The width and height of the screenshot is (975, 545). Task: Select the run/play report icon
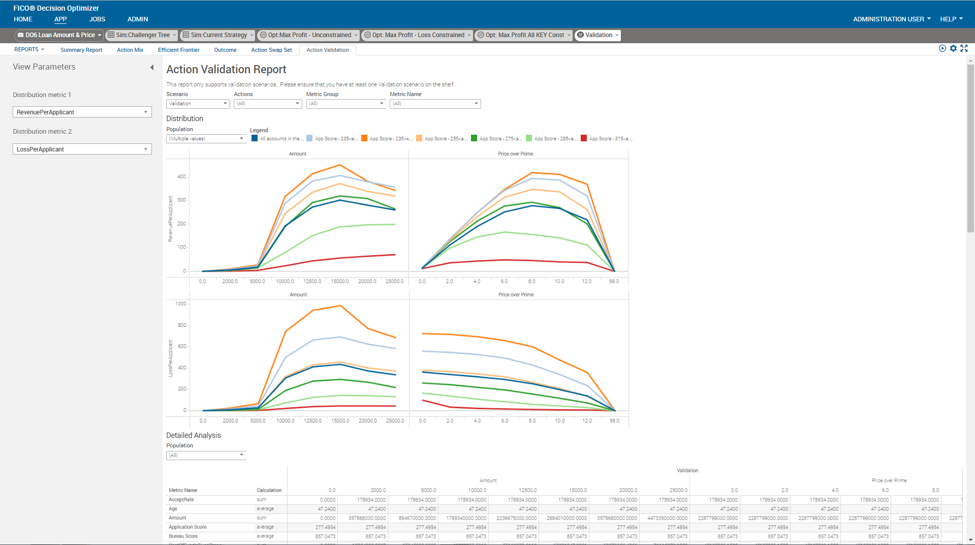coord(942,48)
